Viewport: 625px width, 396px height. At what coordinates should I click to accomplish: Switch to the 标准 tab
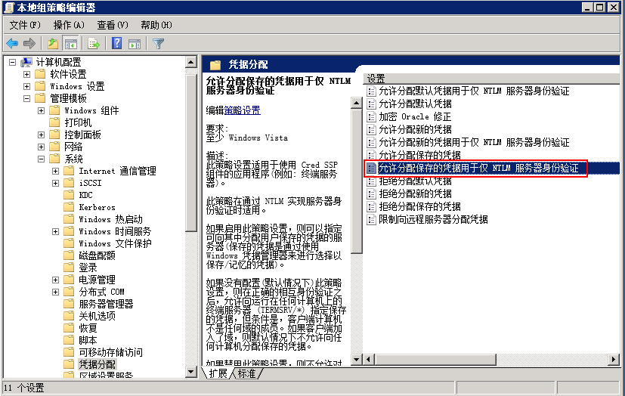click(246, 373)
